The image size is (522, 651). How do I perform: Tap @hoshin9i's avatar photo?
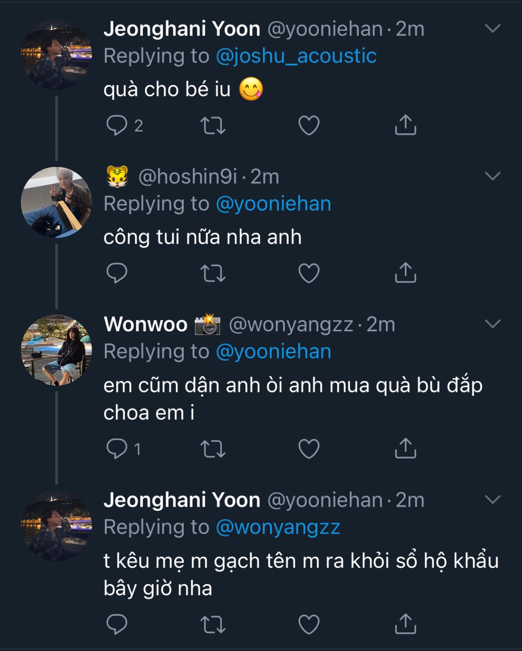(56, 202)
